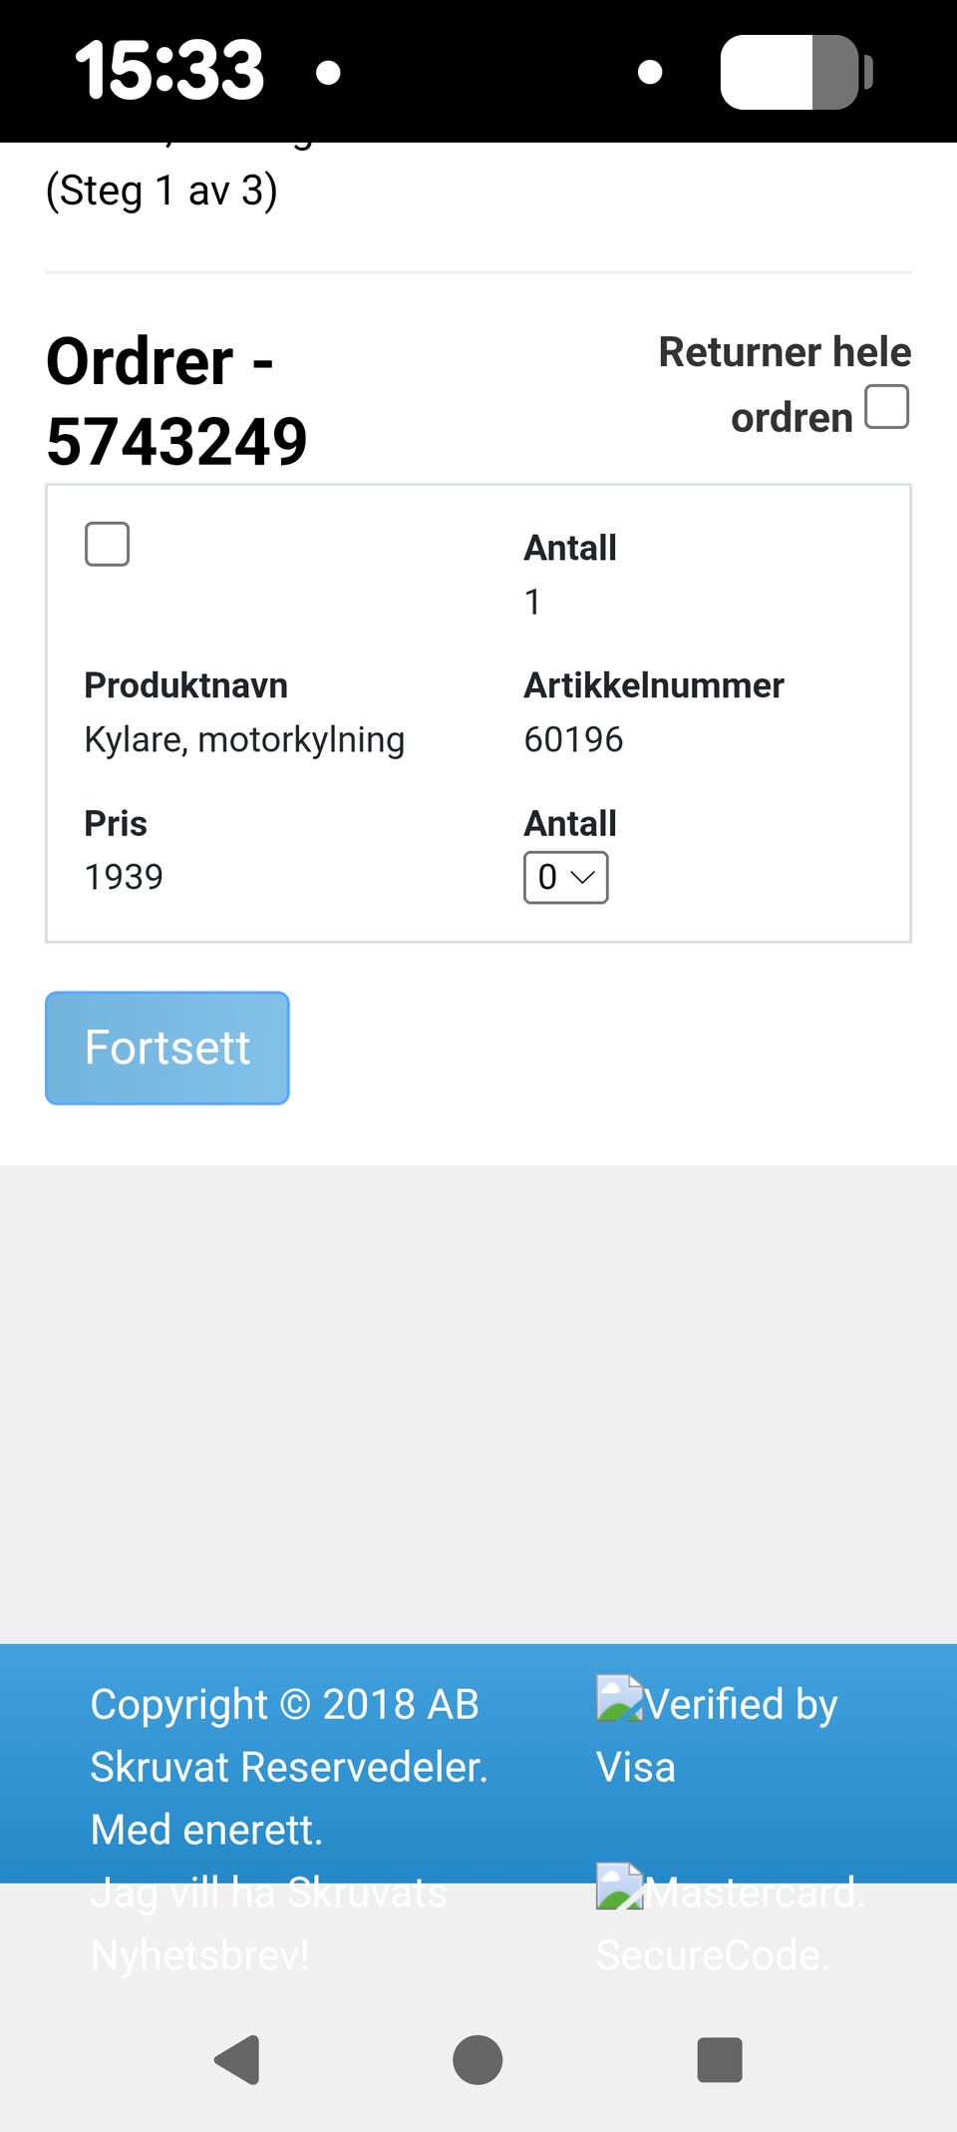Tap the status dot left of battery
The image size is (957, 2132).
coord(650,72)
